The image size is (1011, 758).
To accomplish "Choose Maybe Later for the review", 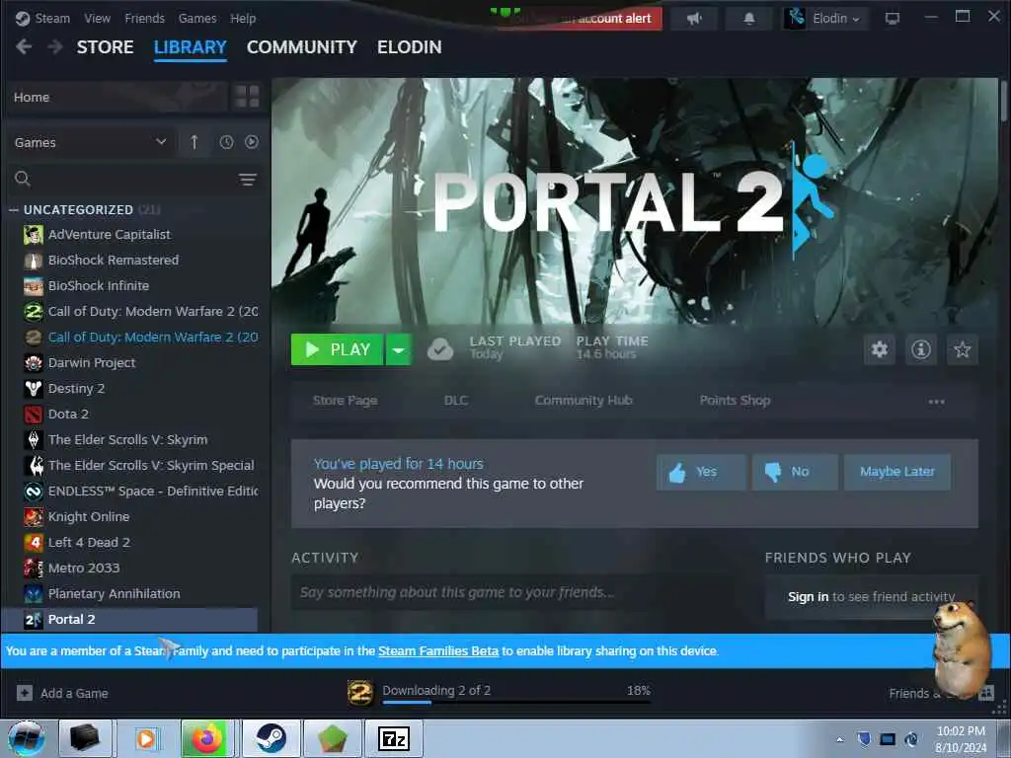I will [896, 472].
